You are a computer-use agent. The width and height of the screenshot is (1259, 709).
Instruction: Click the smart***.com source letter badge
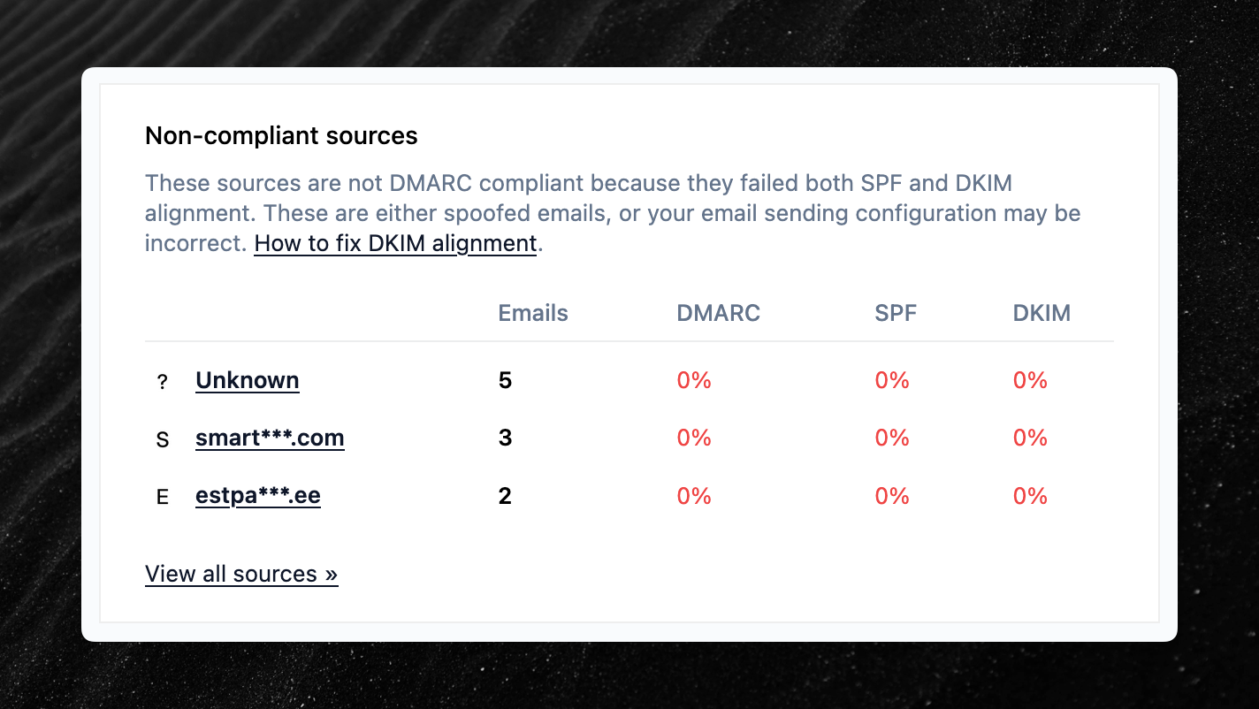pyautogui.click(x=162, y=438)
